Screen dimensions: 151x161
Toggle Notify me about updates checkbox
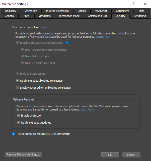tap(19, 123)
